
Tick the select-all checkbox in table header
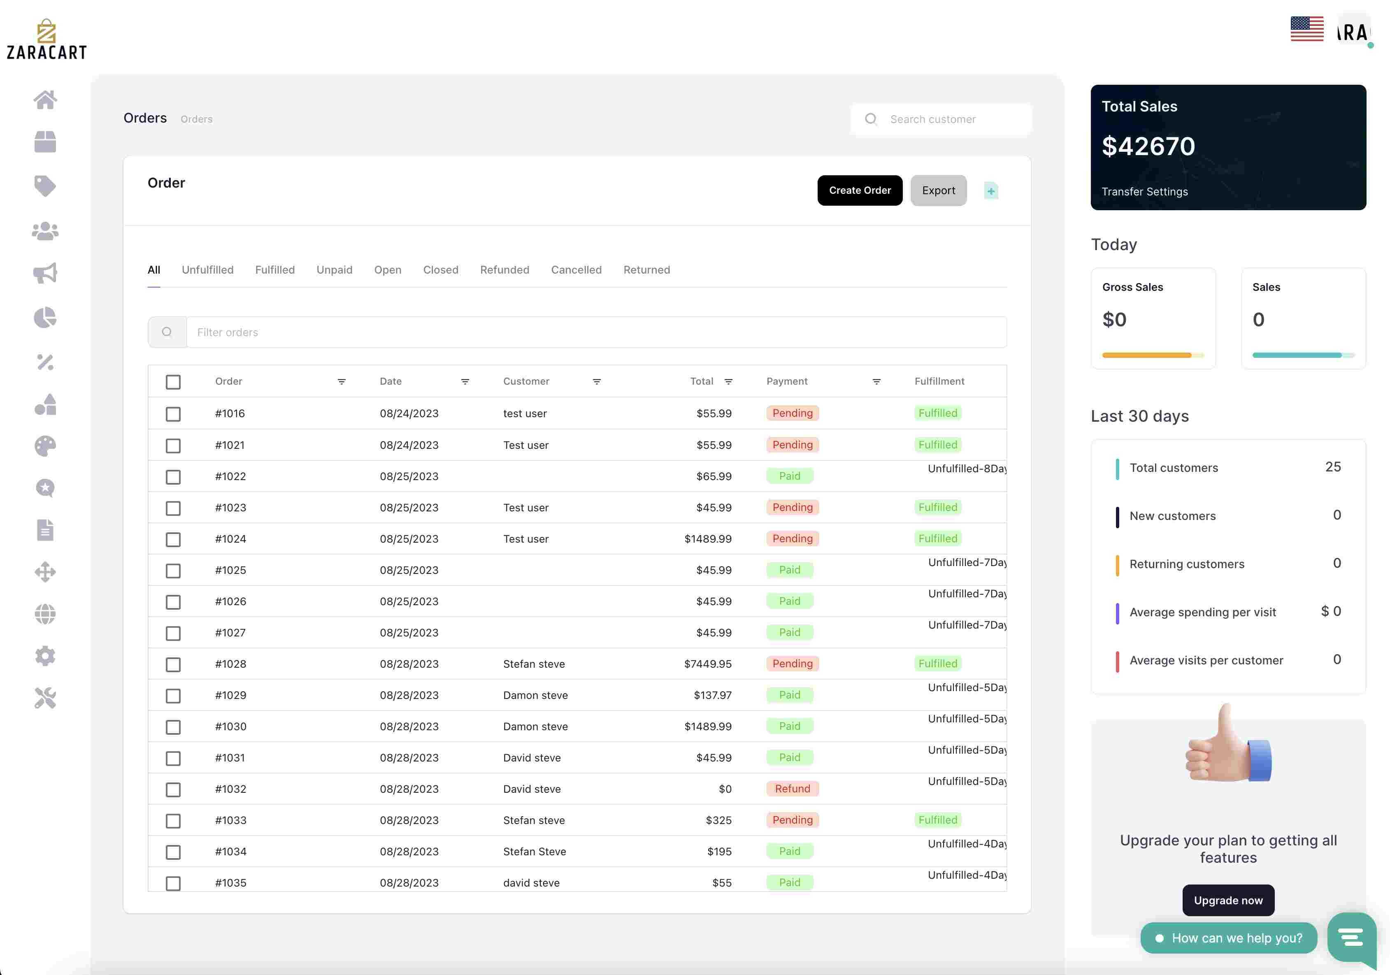[x=173, y=382]
